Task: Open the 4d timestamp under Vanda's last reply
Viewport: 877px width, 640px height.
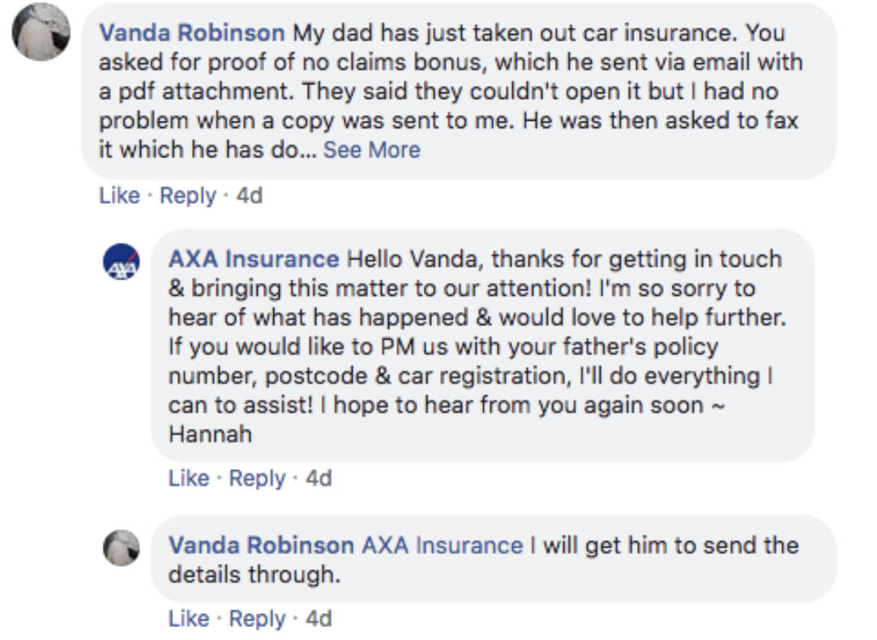Action: [319, 618]
